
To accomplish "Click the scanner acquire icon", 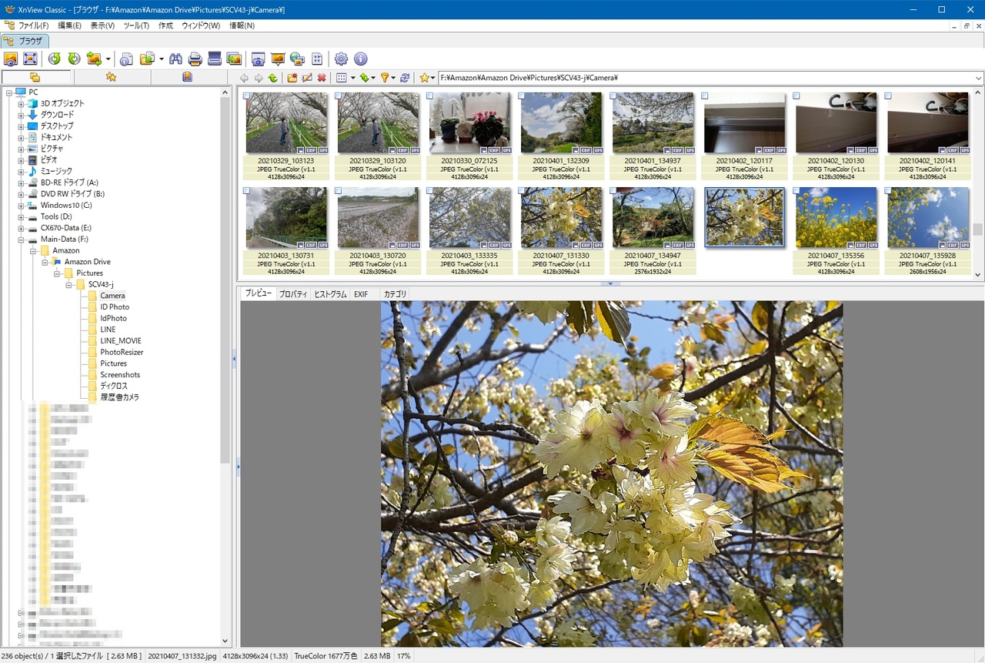I will click(215, 59).
